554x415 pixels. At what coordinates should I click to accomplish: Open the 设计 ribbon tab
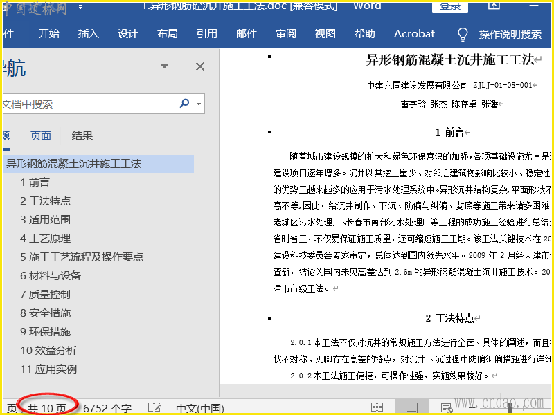(x=128, y=34)
